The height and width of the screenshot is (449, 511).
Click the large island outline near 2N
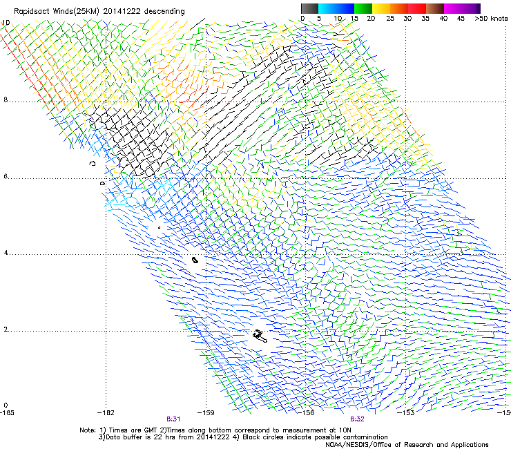point(260,336)
